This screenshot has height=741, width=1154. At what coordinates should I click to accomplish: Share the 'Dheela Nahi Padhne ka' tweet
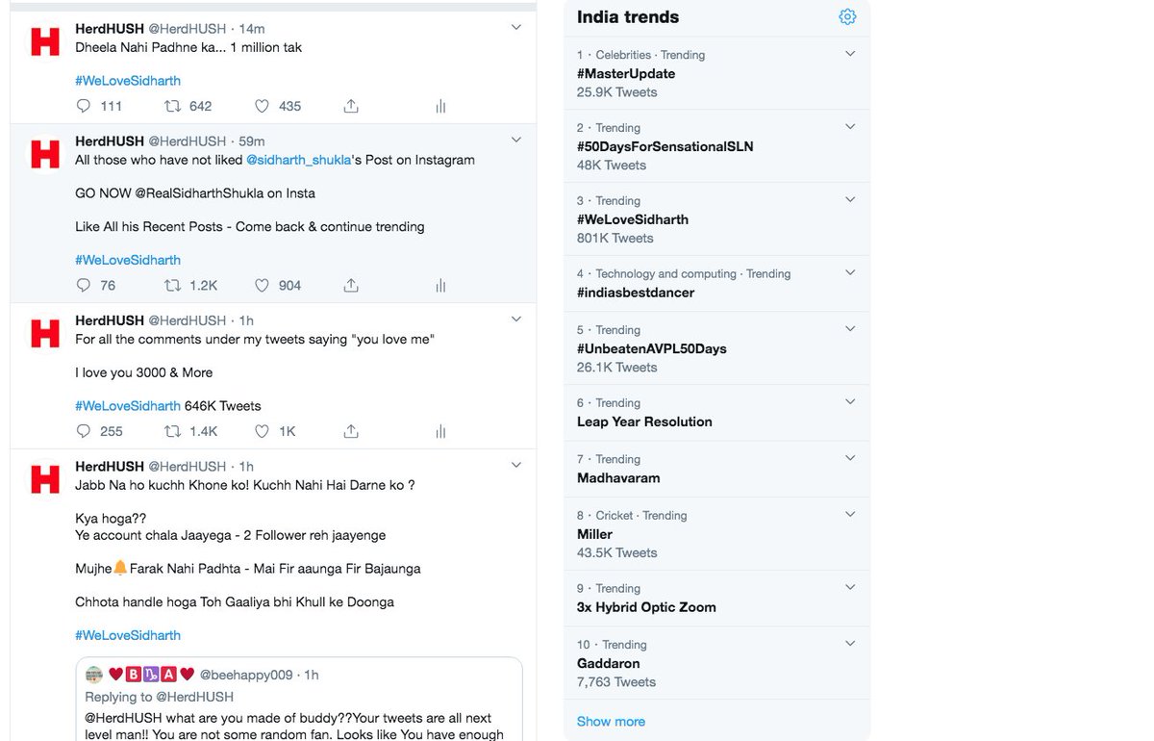click(x=351, y=106)
